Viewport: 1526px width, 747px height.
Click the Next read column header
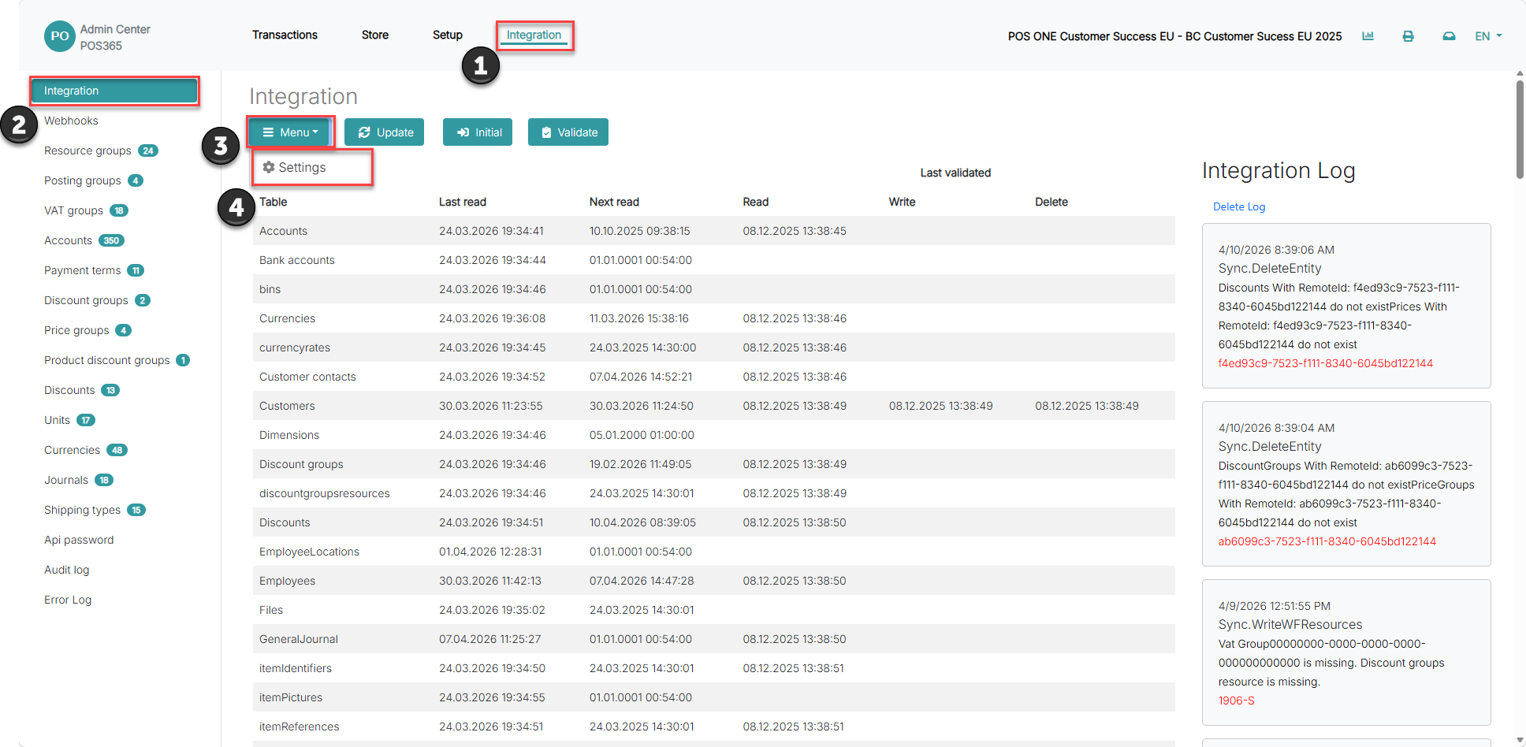[614, 202]
